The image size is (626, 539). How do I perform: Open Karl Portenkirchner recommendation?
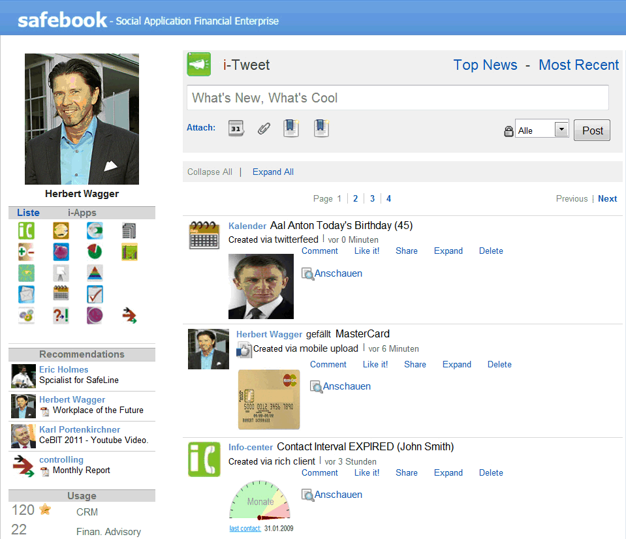80,429
